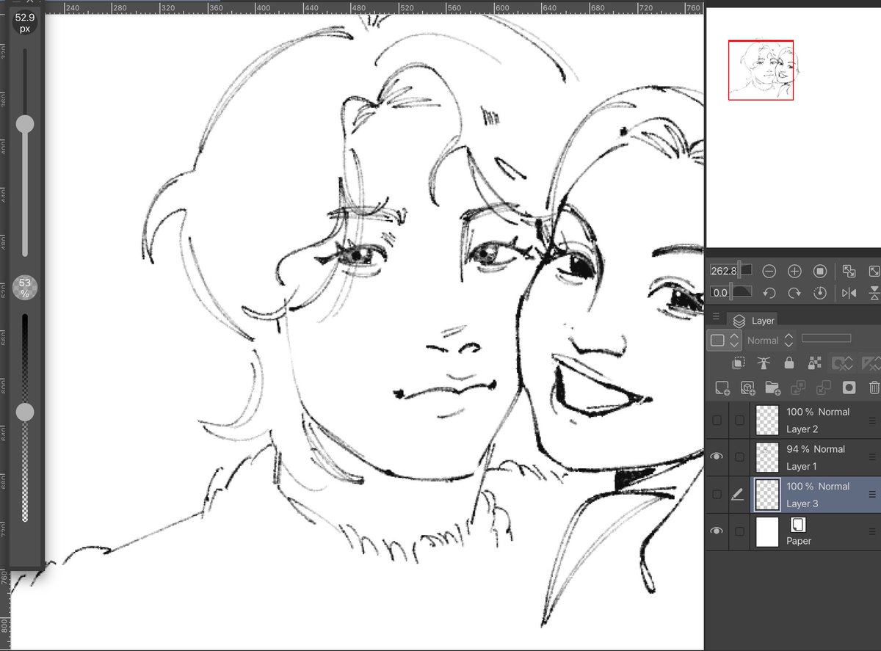
Task: Click the layer opacity bar field
Action: pos(826,338)
